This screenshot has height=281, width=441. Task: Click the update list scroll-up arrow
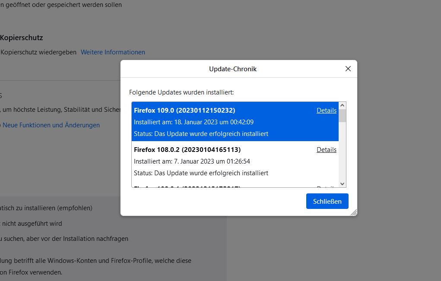point(343,105)
